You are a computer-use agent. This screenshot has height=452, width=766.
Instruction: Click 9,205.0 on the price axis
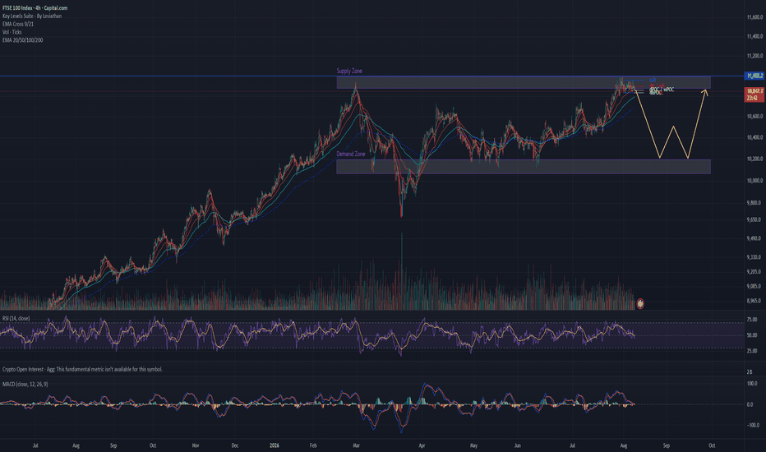tap(754, 272)
